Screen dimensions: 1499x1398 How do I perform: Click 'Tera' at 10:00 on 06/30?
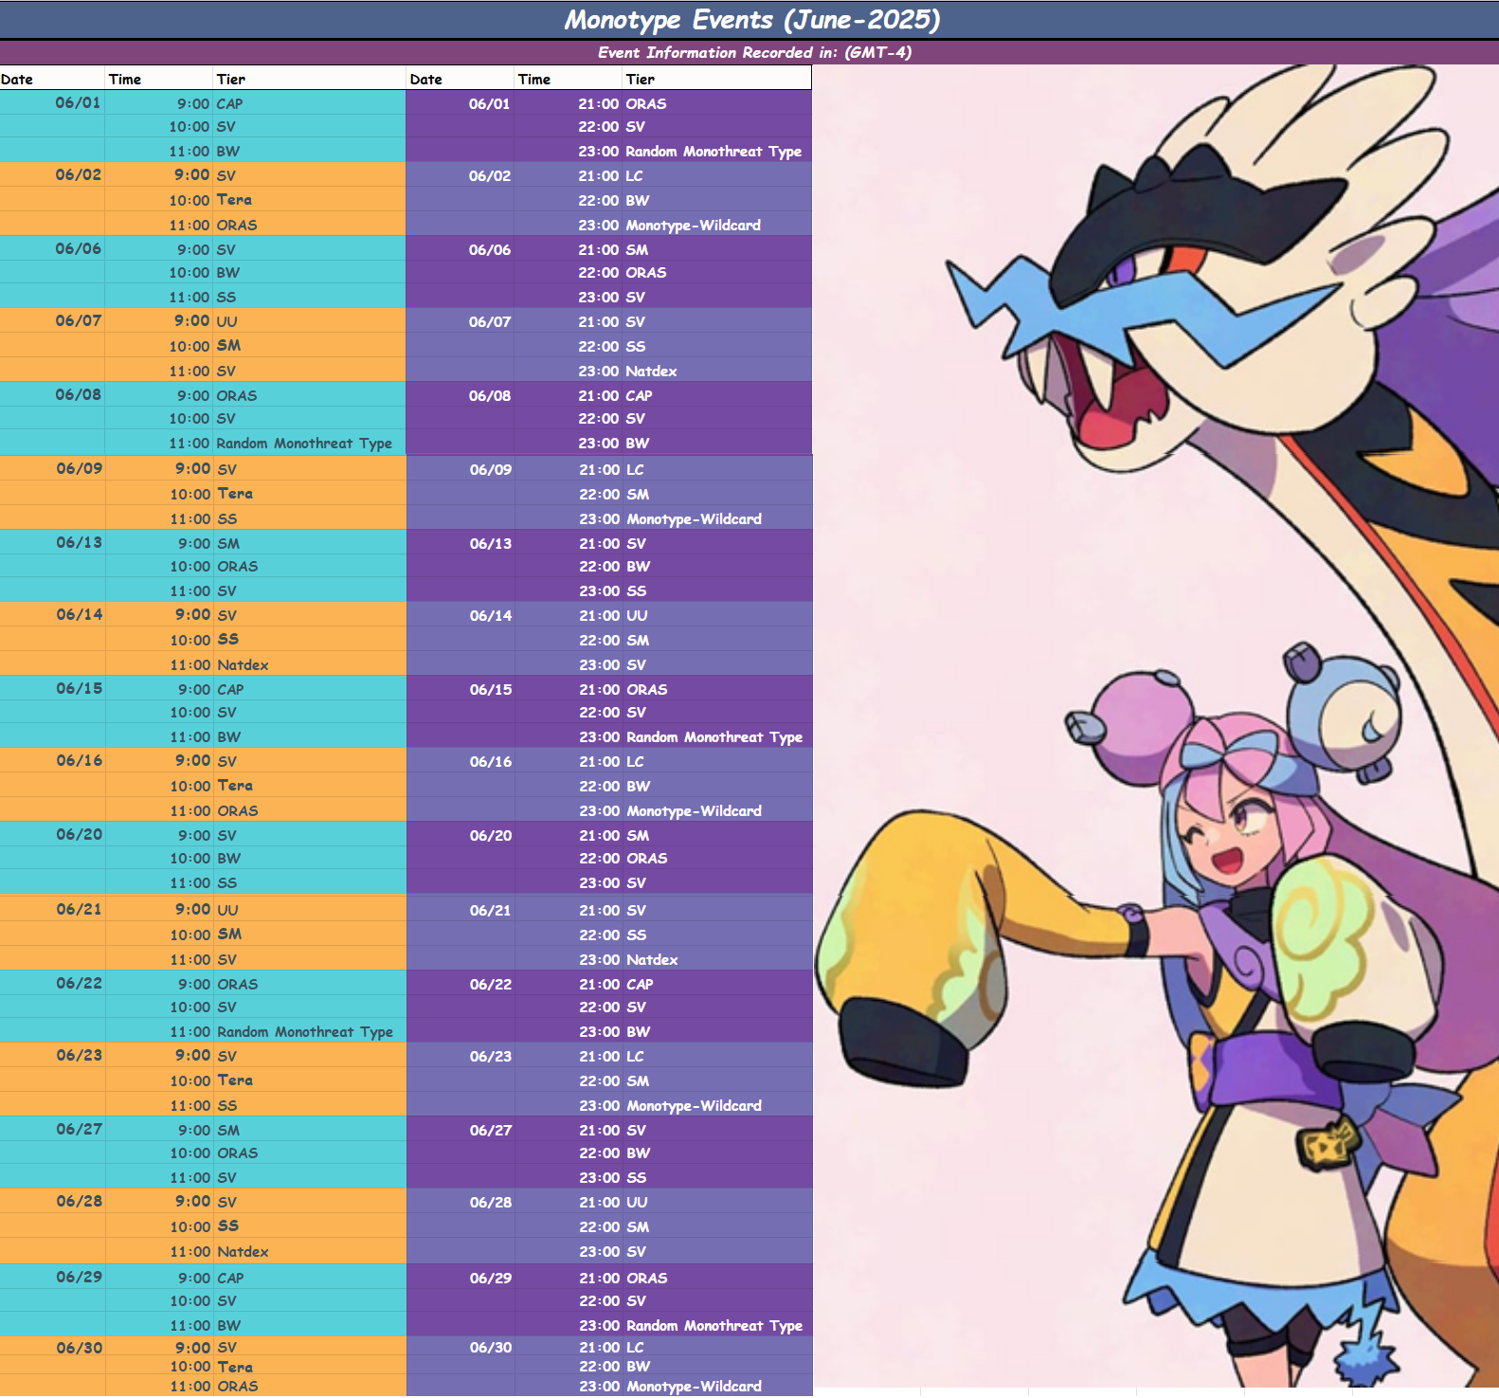[x=235, y=1368]
